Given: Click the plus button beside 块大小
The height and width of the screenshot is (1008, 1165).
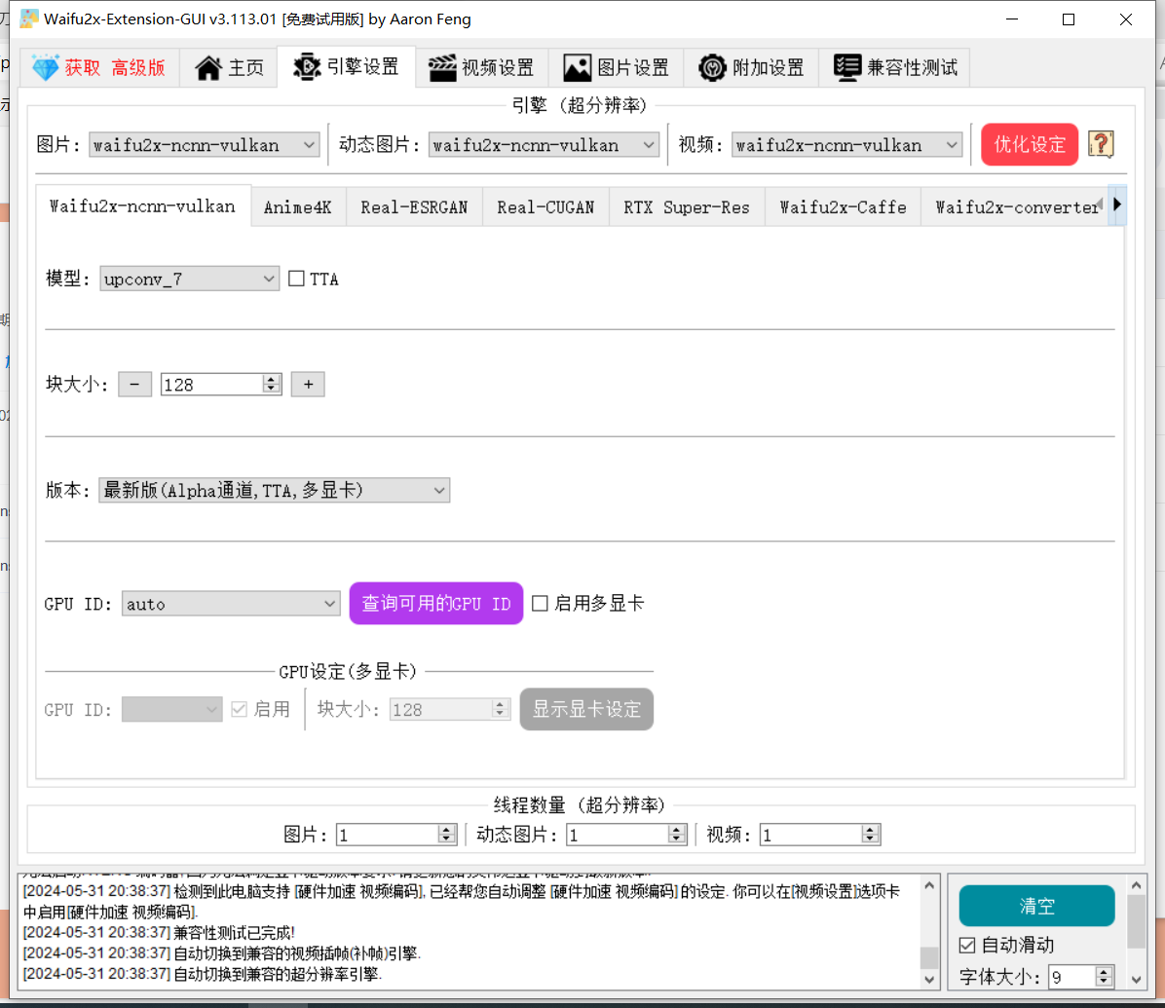Looking at the screenshot, I should click(308, 385).
